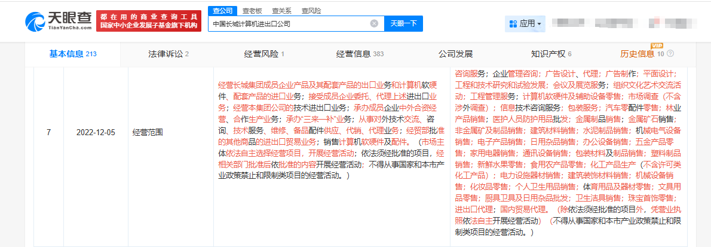The image size is (711, 247).
Task: Click the date 2022-12-05 cell
Action: 96,133
